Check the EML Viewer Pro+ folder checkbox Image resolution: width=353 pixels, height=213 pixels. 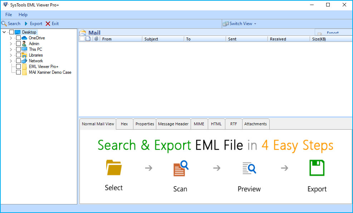coord(19,67)
